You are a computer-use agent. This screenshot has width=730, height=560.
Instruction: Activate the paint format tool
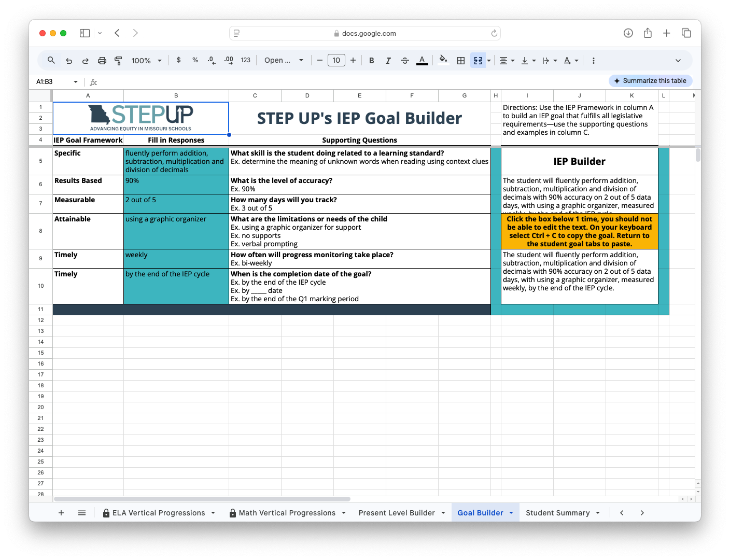pos(118,61)
